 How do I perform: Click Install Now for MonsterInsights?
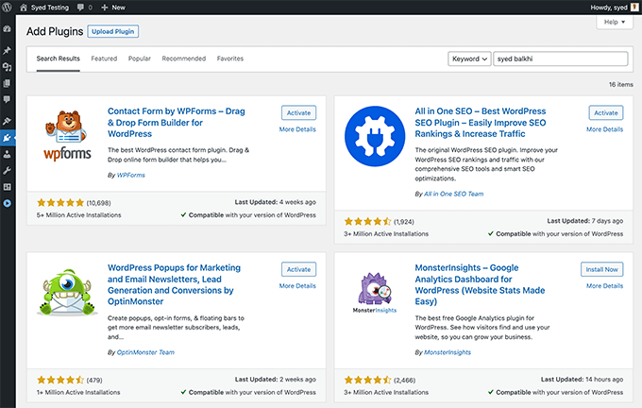tap(601, 269)
